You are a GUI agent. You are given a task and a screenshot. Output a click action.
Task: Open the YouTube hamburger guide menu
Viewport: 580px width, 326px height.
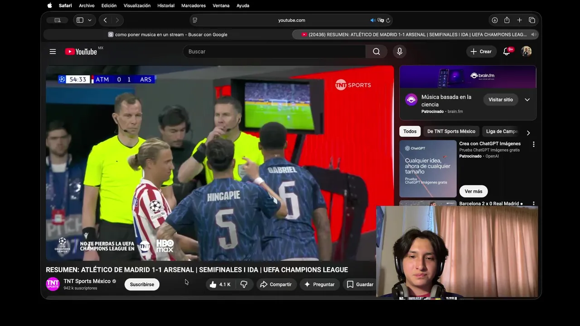[x=53, y=52]
